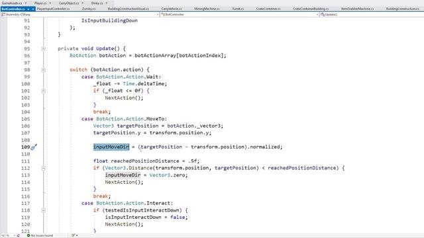Viewport: 424px width, 238px height.
Task: Switch to the Zumby.cs tab
Action: (x=89, y=9)
